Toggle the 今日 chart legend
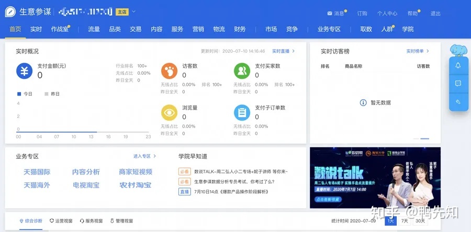The image size is (471, 232). tap(25, 94)
